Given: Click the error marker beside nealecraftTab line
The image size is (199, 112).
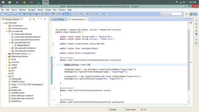Looking at the screenshot, I should point(52,65).
